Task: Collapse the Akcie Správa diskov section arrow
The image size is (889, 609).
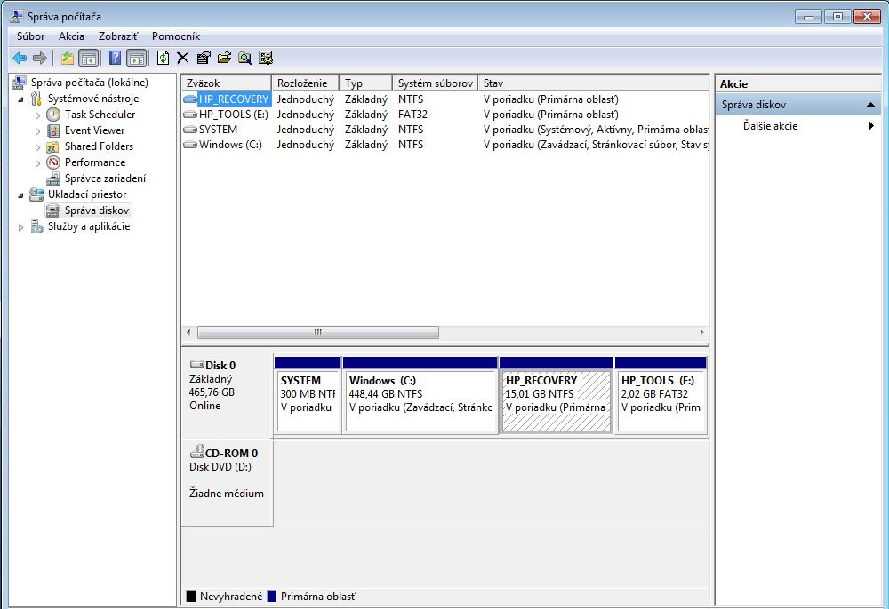Action: click(x=871, y=105)
